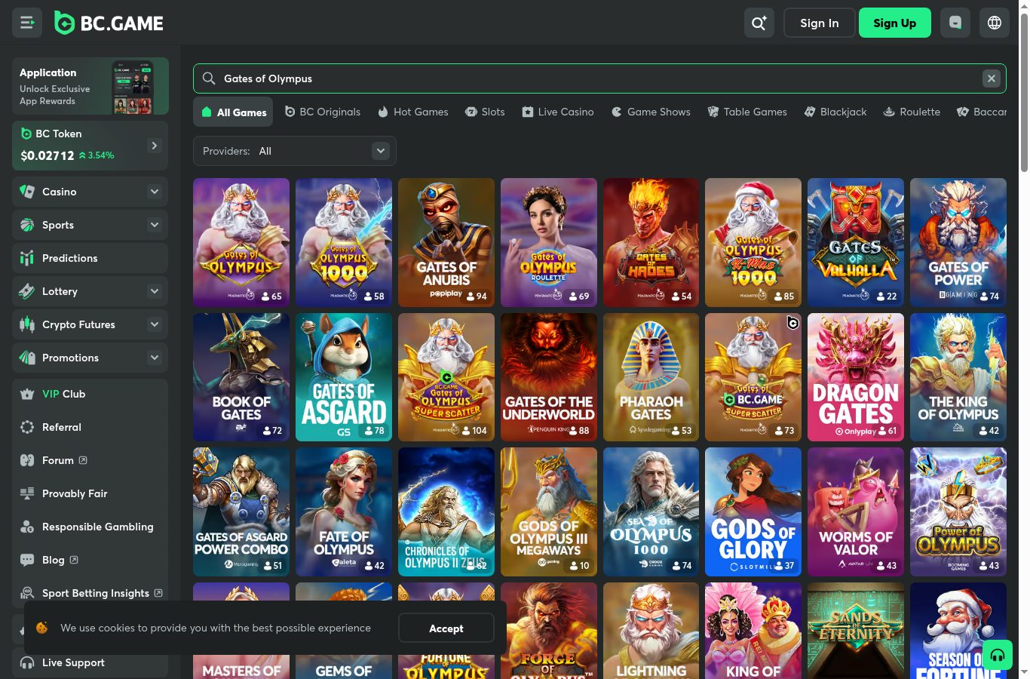
Task: Switch to Game Shows tab
Action: pyautogui.click(x=651, y=112)
